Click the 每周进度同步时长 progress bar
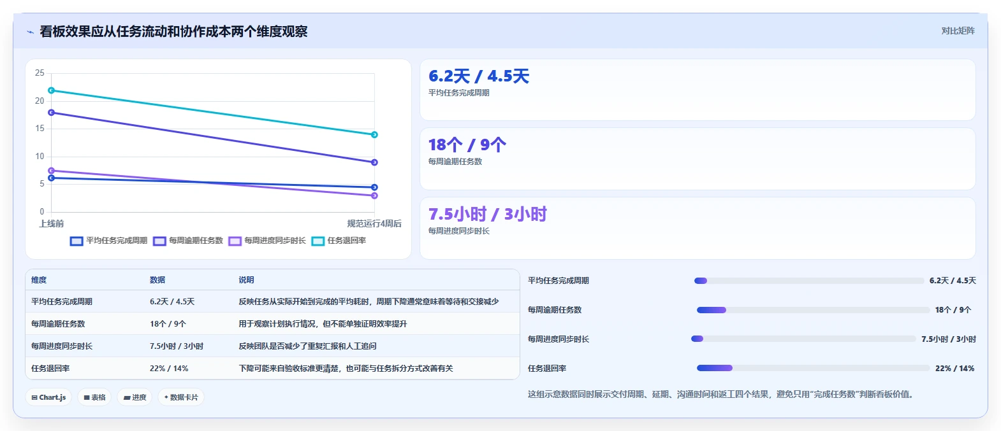 click(x=803, y=339)
